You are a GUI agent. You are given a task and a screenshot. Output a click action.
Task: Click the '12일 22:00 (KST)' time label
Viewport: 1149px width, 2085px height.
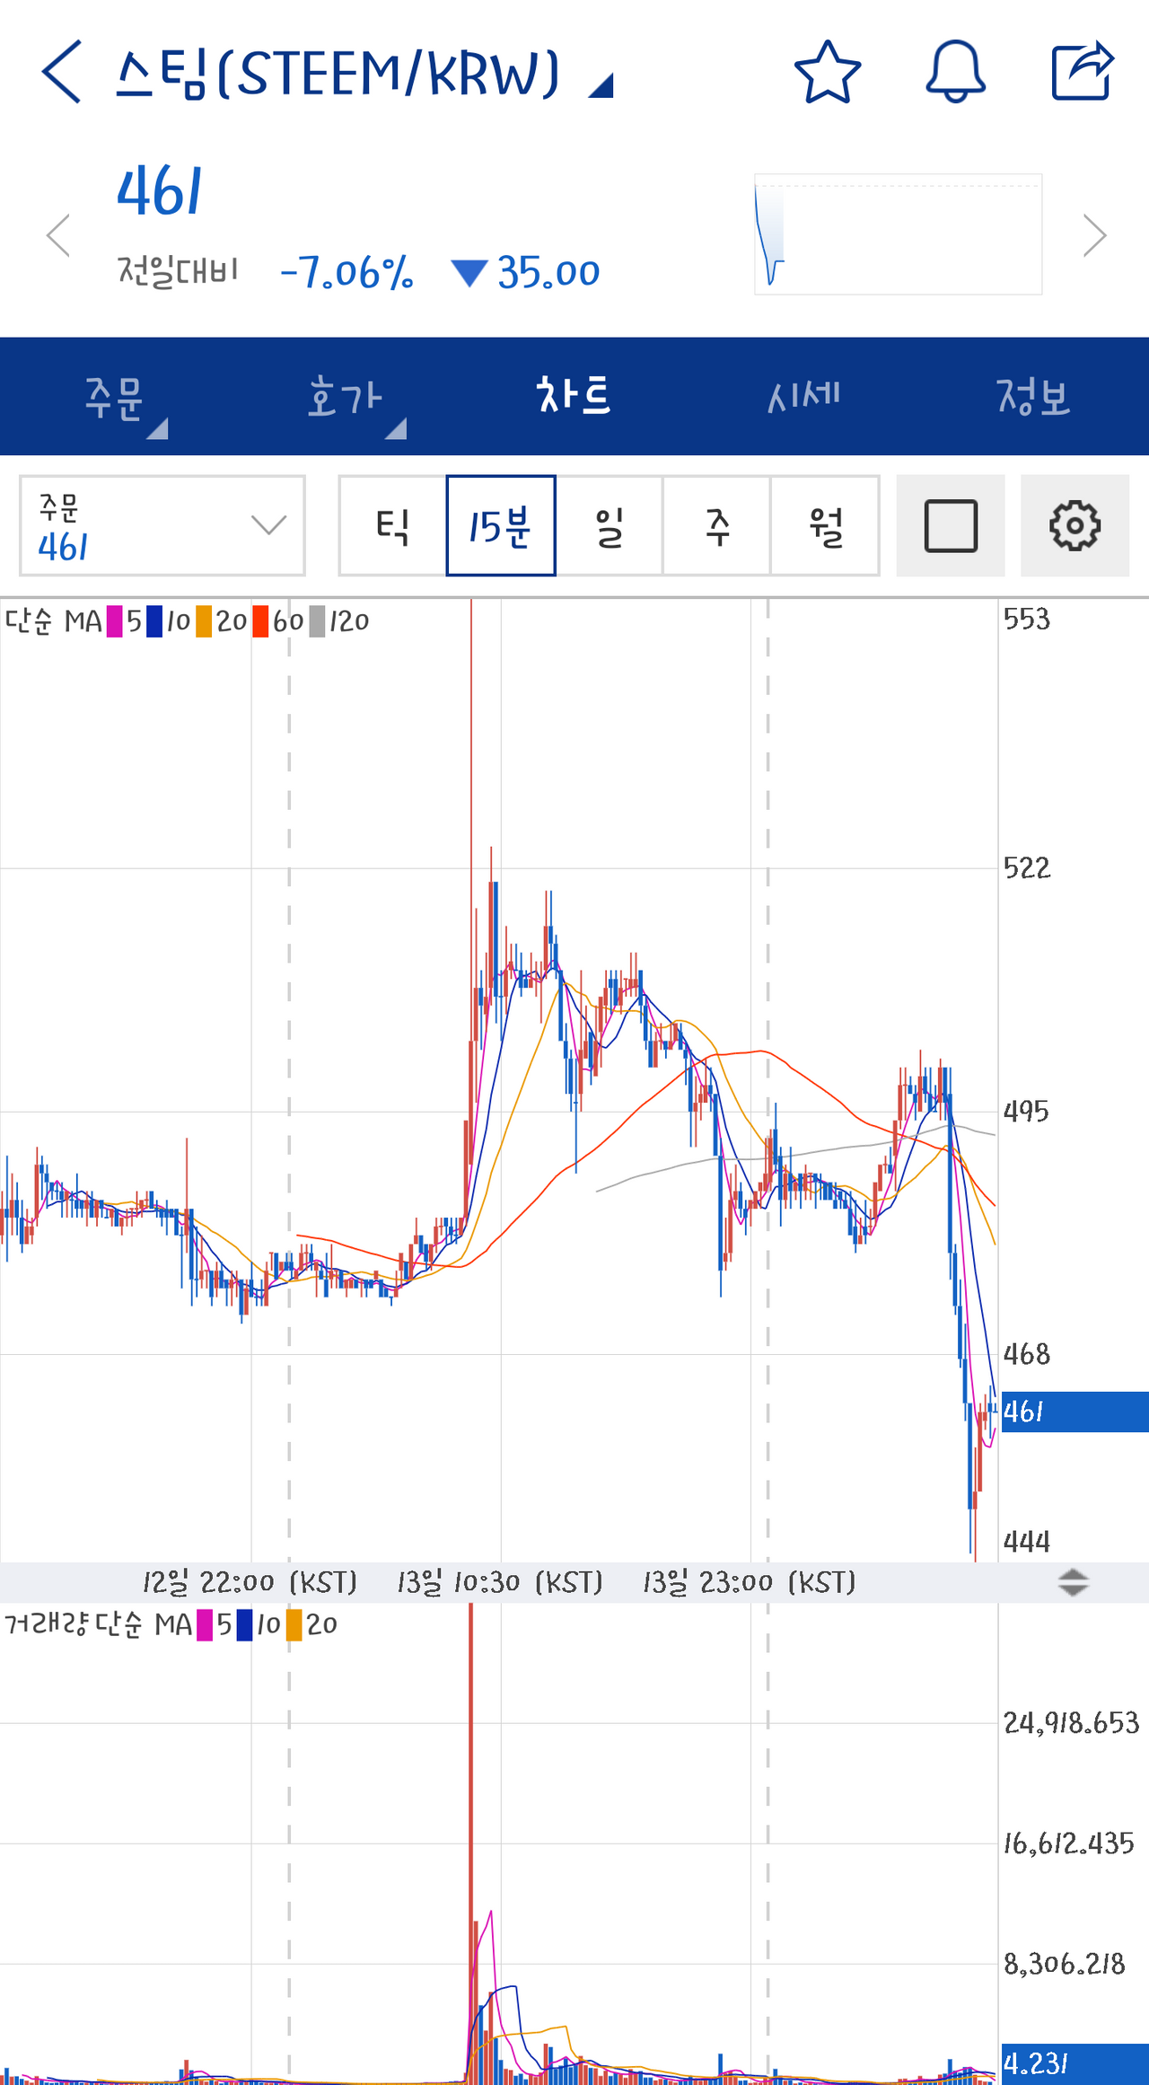coord(250,1582)
